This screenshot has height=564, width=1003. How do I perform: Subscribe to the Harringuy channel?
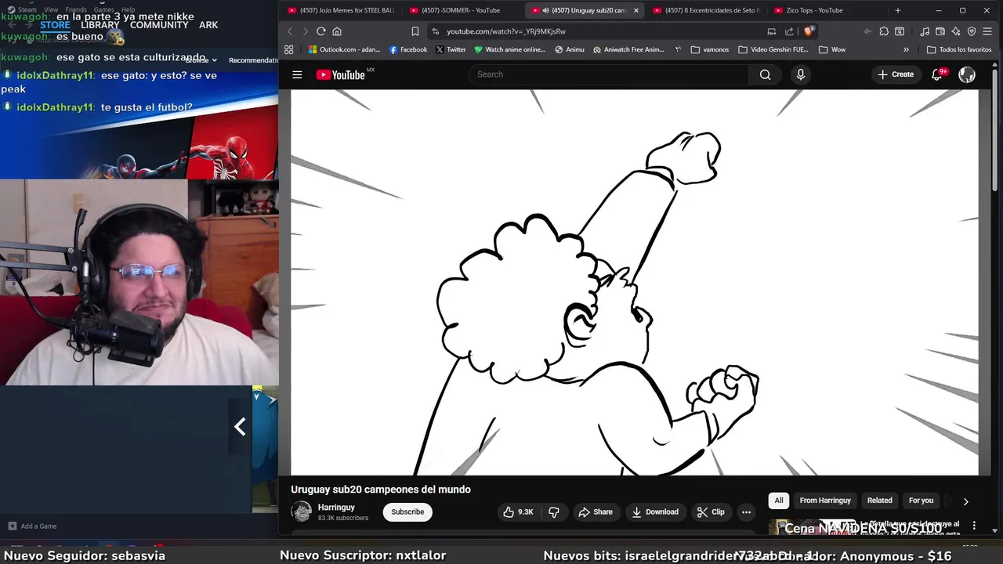click(407, 512)
